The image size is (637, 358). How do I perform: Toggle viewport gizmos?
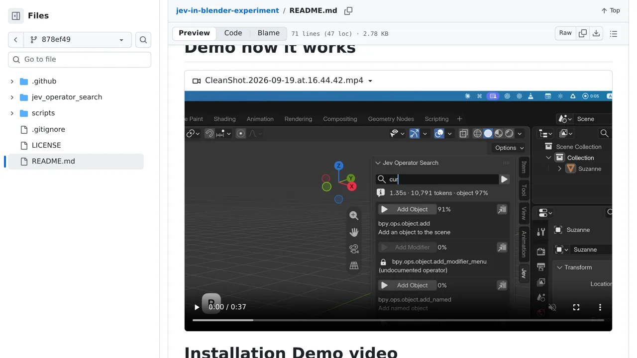pyautogui.click(x=415, y=133)
